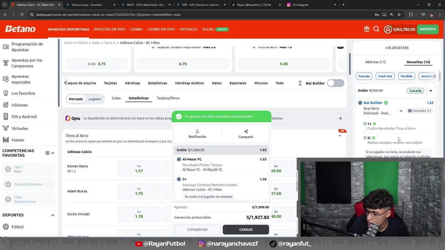Collapse the Tiros al Arco market
This screenshot has height=250, width=445.
click(340, 136)
